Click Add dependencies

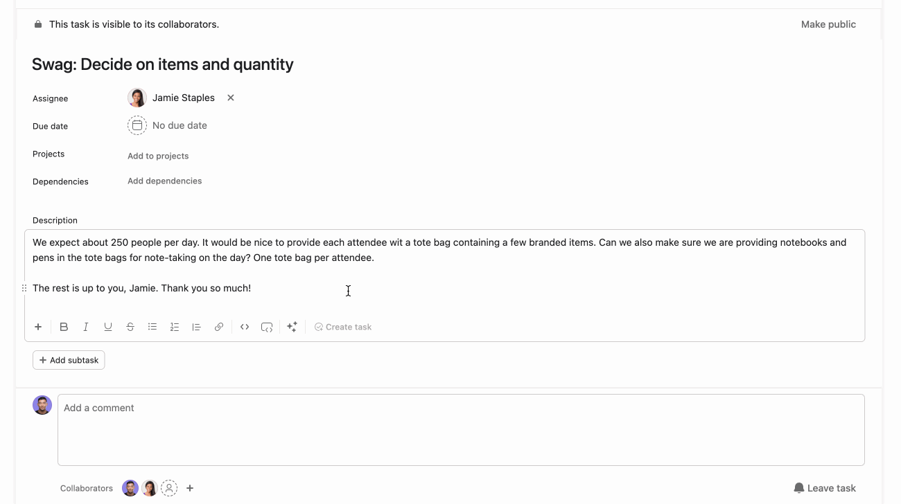(x=165, y=181)
